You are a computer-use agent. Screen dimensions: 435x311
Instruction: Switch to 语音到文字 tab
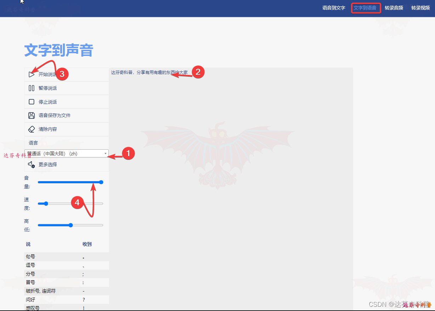pos(334,8)
